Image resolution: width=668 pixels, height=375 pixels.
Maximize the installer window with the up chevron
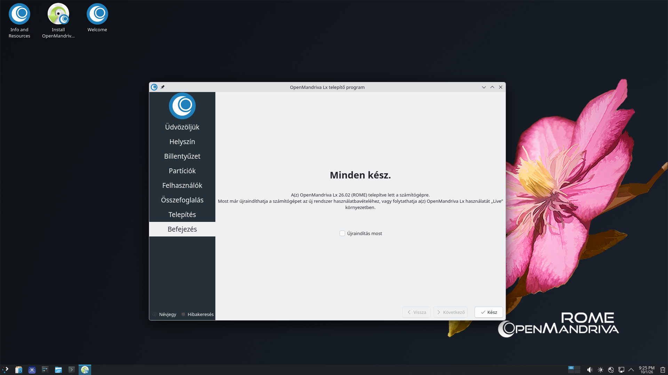[x=492, y=87]
